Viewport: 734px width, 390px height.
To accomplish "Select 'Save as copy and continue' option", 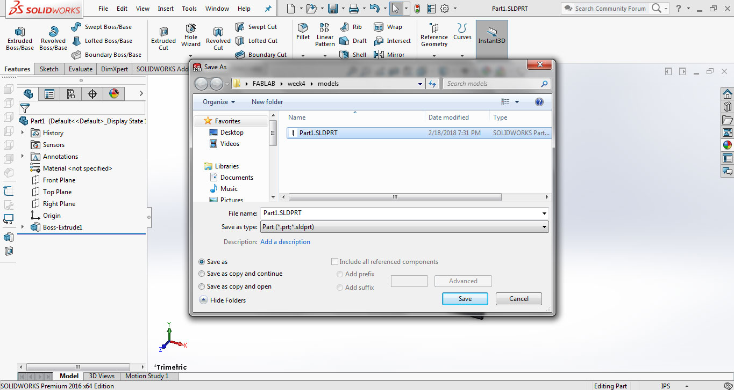I will (202, 274).
